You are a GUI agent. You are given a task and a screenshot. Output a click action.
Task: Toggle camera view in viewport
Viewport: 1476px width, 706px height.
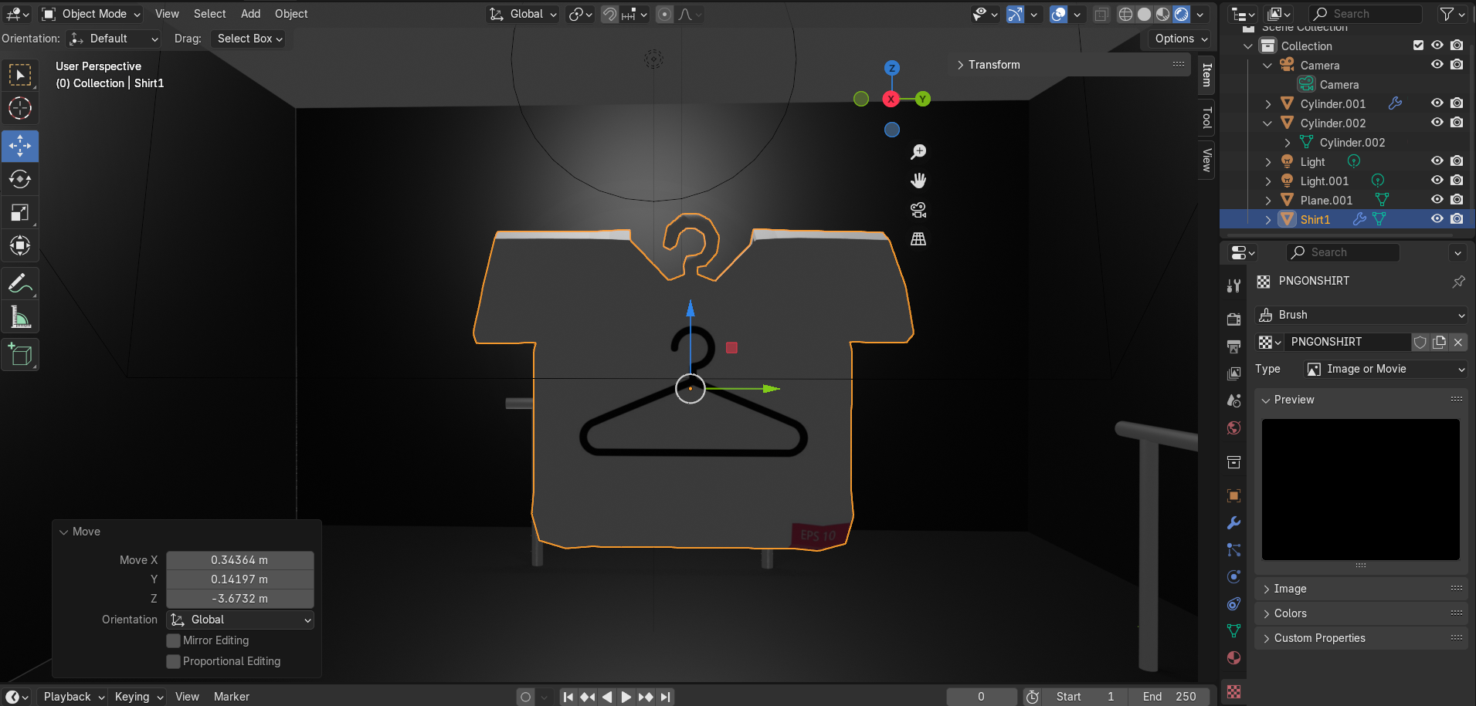(918, 210)
